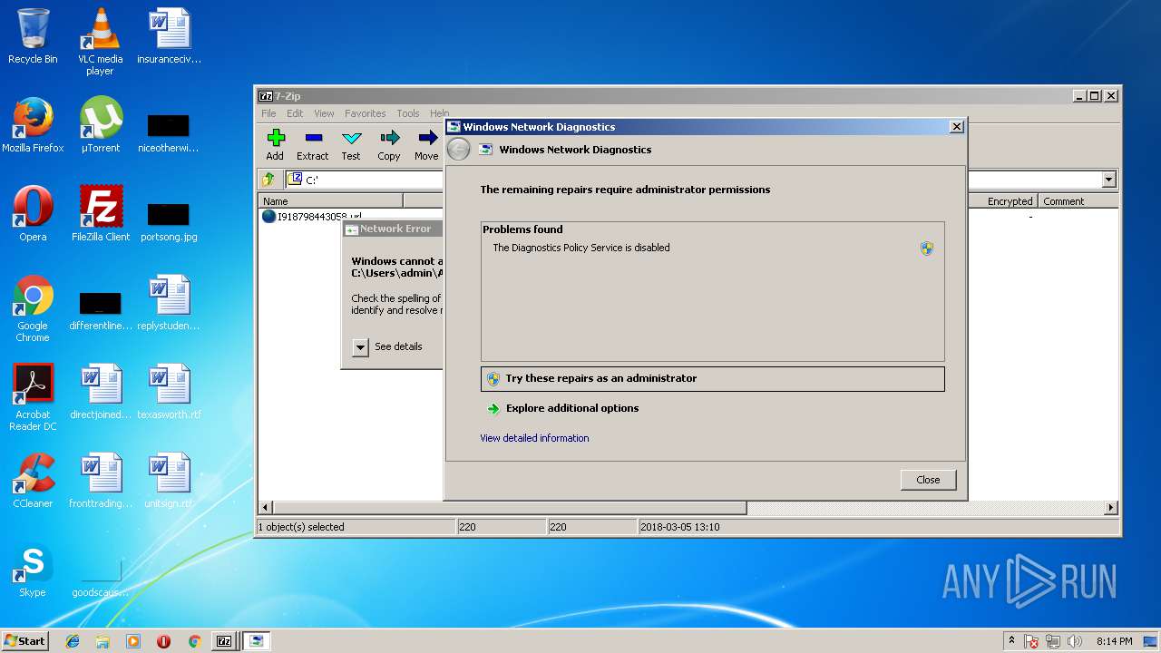
Task: Click Internet Explorer icon in taskbar
Action: coord(73,641)
